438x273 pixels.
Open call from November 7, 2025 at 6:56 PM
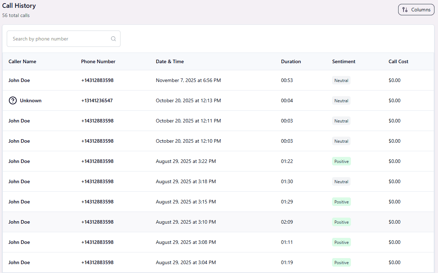pyautogui.click(x=218, y=80)
